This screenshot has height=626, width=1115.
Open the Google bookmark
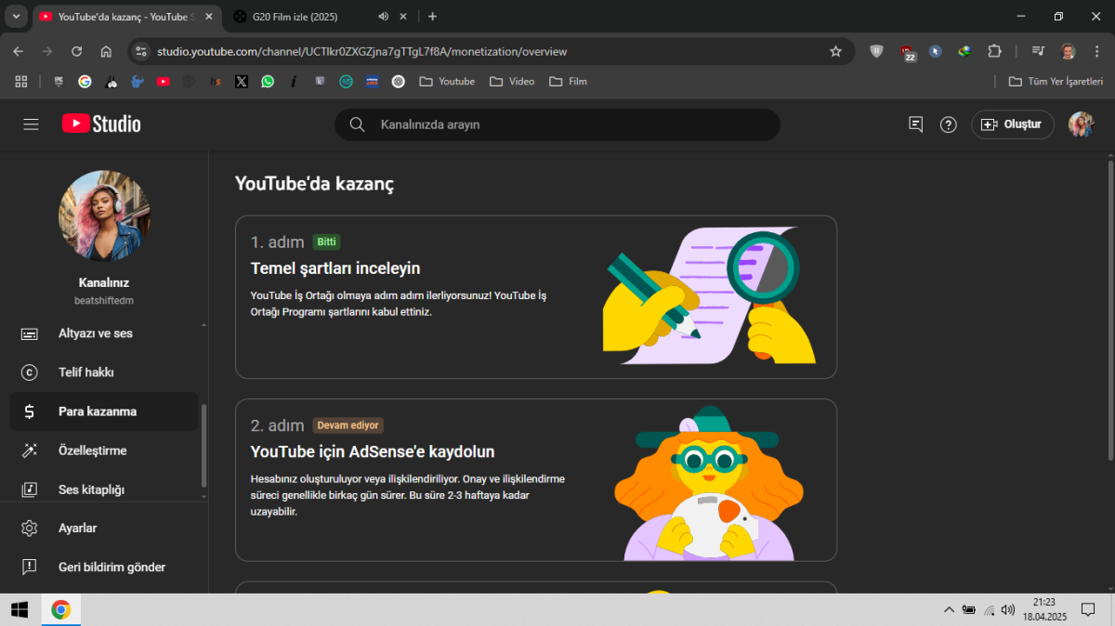click(85, 82)
